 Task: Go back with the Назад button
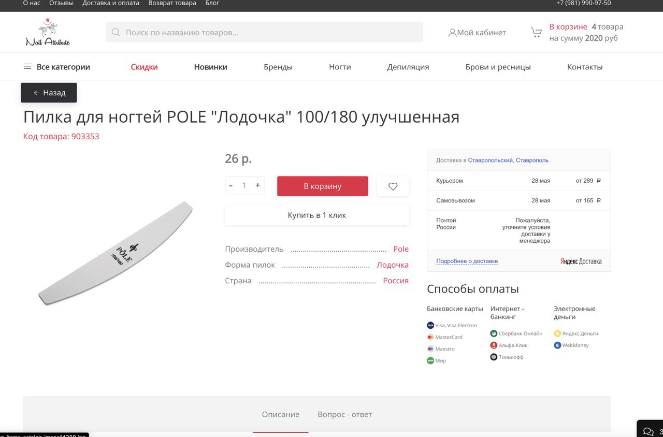49,93
